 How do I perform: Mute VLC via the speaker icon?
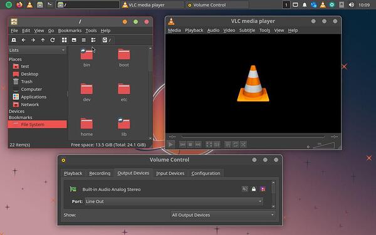pos(308,147)
